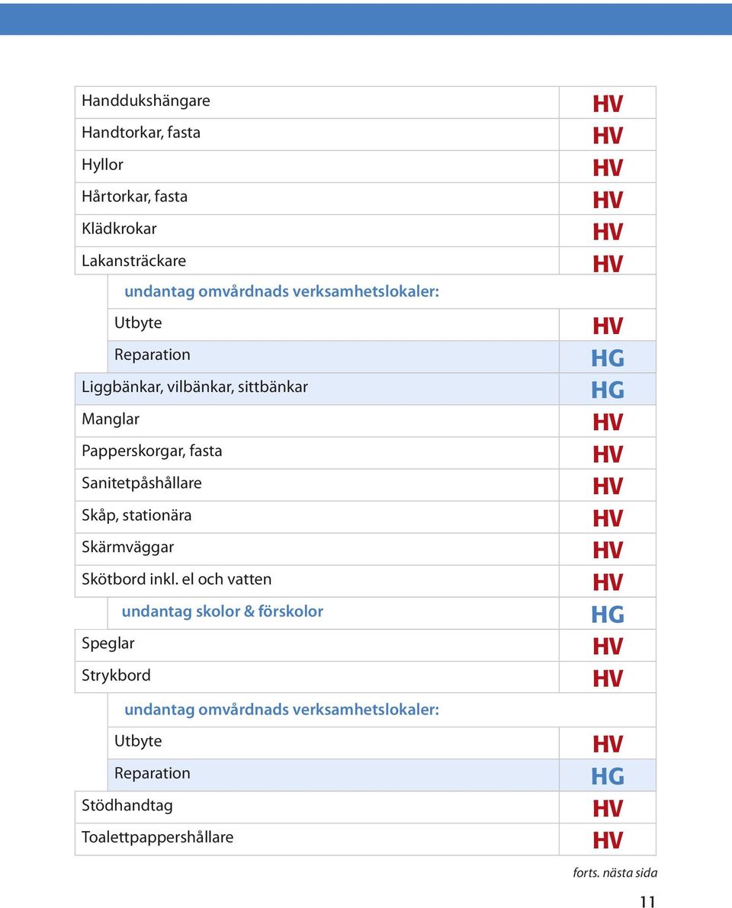Click the HG label for Liggbänkar row
Screen dimensions: 732x908
coord(608,390)
